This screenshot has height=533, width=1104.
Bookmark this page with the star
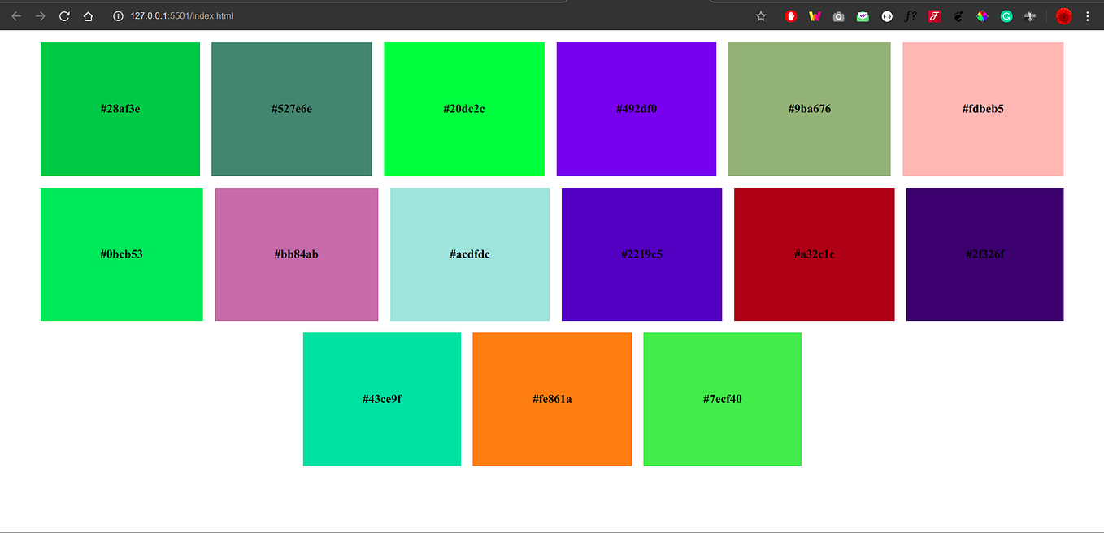(x=760, y=15)
